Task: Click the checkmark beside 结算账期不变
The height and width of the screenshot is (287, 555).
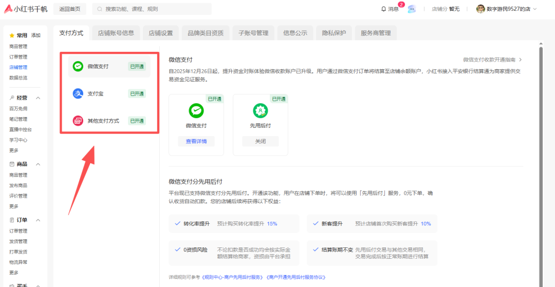Action: (x=316, y=250)
